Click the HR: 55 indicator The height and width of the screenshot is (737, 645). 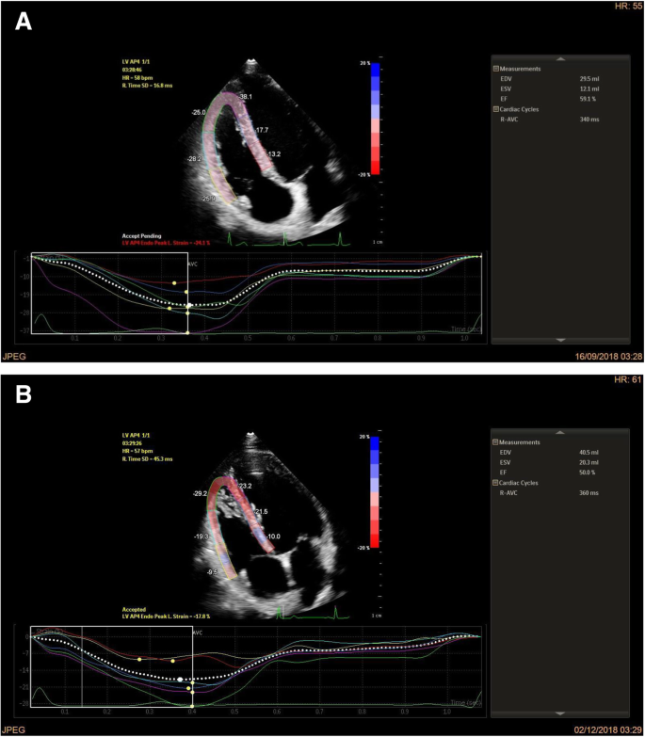(628, 6)
